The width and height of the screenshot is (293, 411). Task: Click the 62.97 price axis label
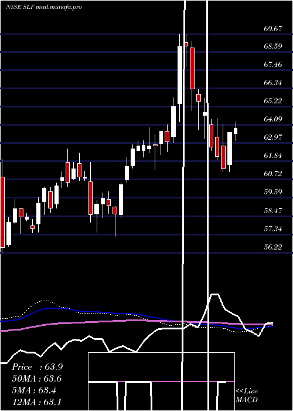point(273,137)
